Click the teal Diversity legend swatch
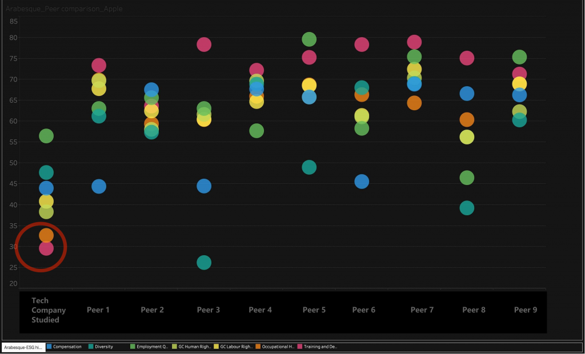585x354 pixels. (x=91, y=347)
